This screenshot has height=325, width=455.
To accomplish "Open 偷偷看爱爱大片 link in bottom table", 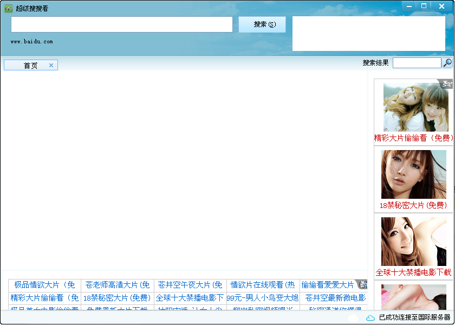I will point(328,285).
